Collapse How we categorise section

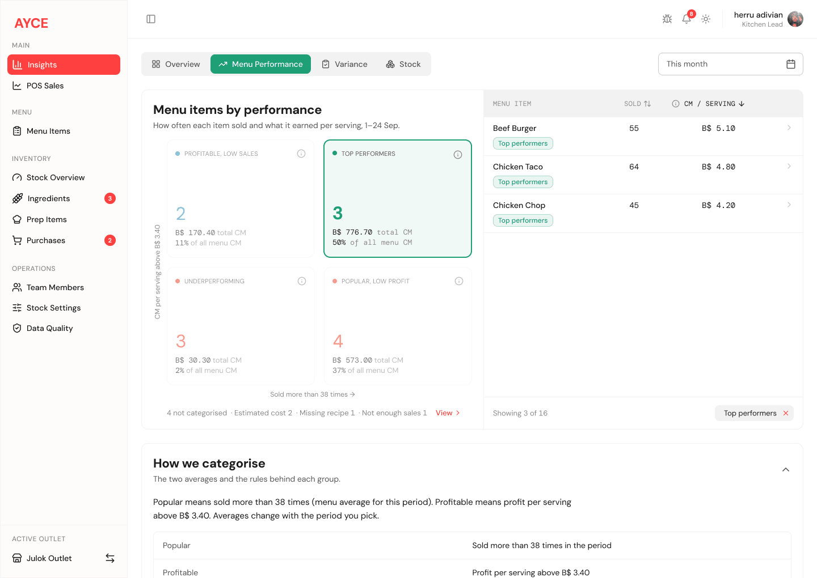click(x=786, y=470)
